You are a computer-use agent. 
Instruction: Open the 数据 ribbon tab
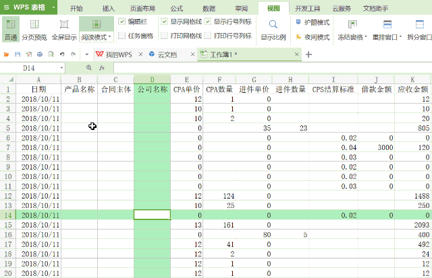tap(209, 9)
